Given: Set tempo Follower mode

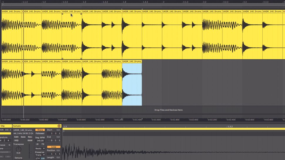Looking at the screenshot, I should click(x=40, y=133).
